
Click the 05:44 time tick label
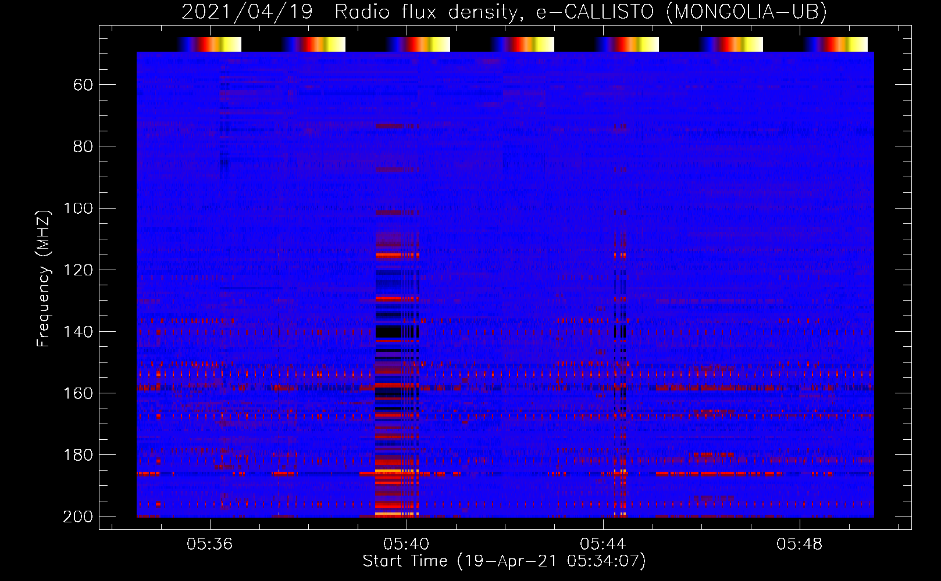coord(603,544)
